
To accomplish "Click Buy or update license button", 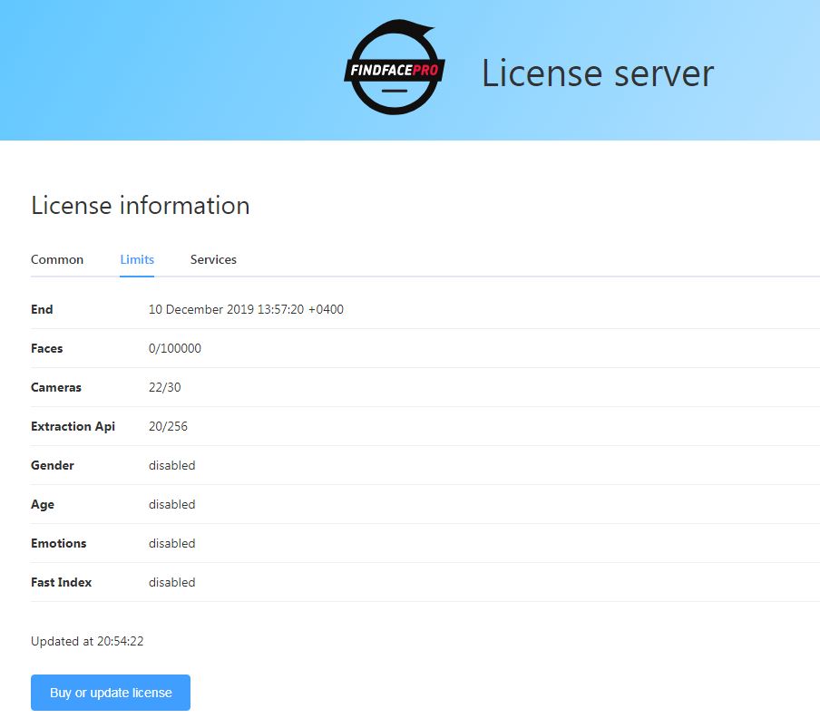I will tap(111, 693).
